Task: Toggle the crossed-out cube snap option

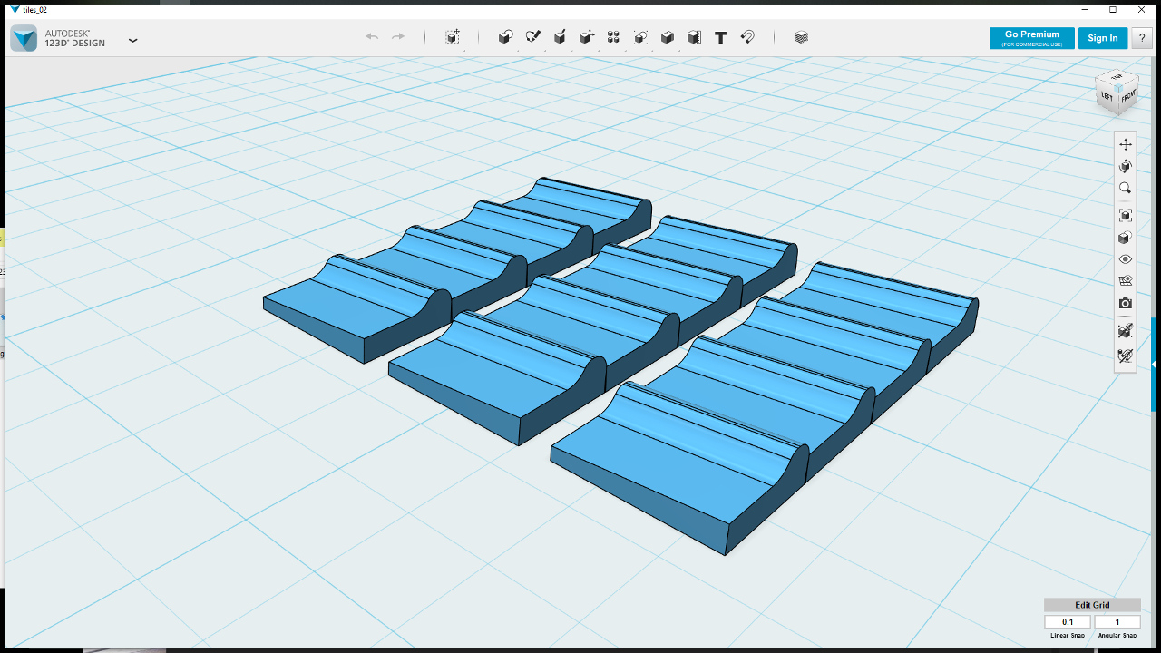Action: coord(1126,330)
